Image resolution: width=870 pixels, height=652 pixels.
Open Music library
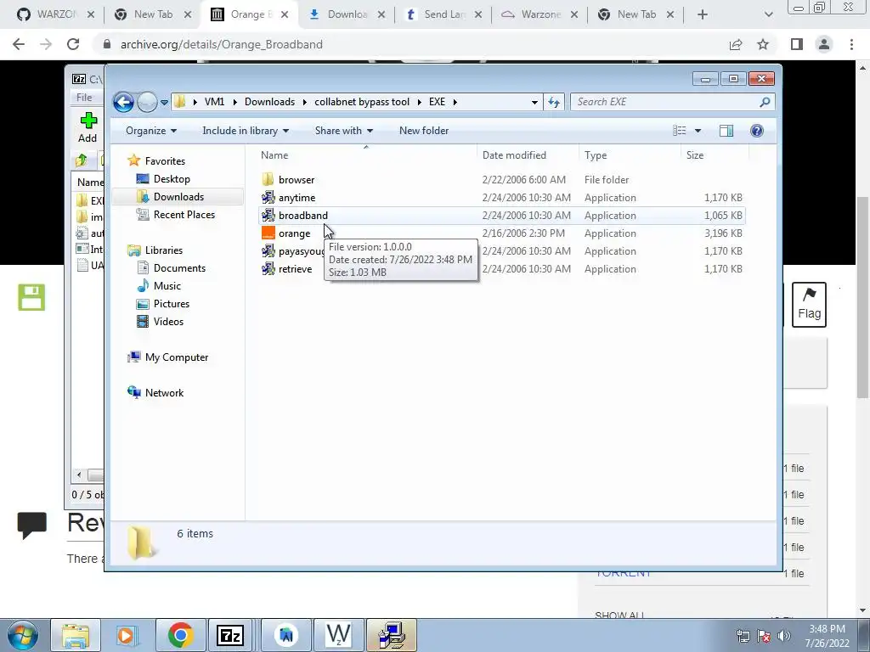tap(167, 286)
